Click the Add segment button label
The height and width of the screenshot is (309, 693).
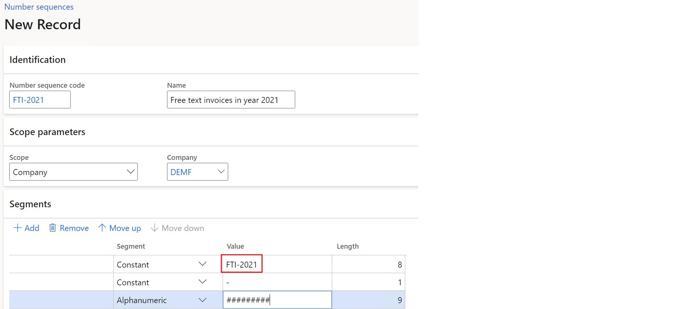(x=32, y=228)
